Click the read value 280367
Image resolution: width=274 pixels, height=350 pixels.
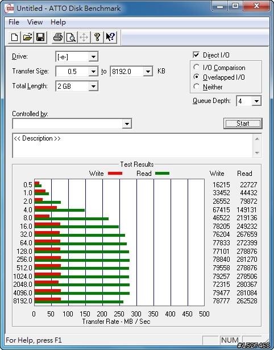click(x=247, y=285)
